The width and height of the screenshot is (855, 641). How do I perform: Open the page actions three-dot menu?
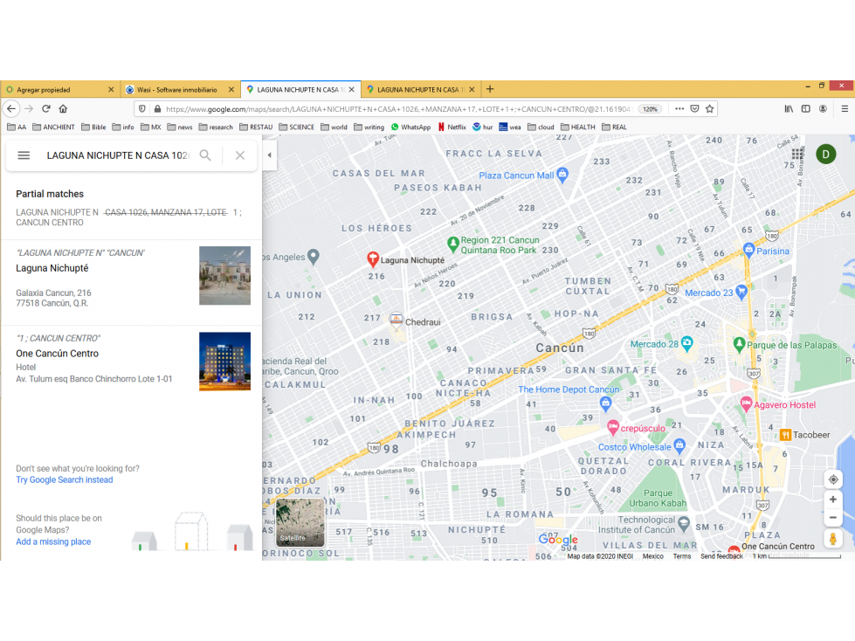point(679,108)
